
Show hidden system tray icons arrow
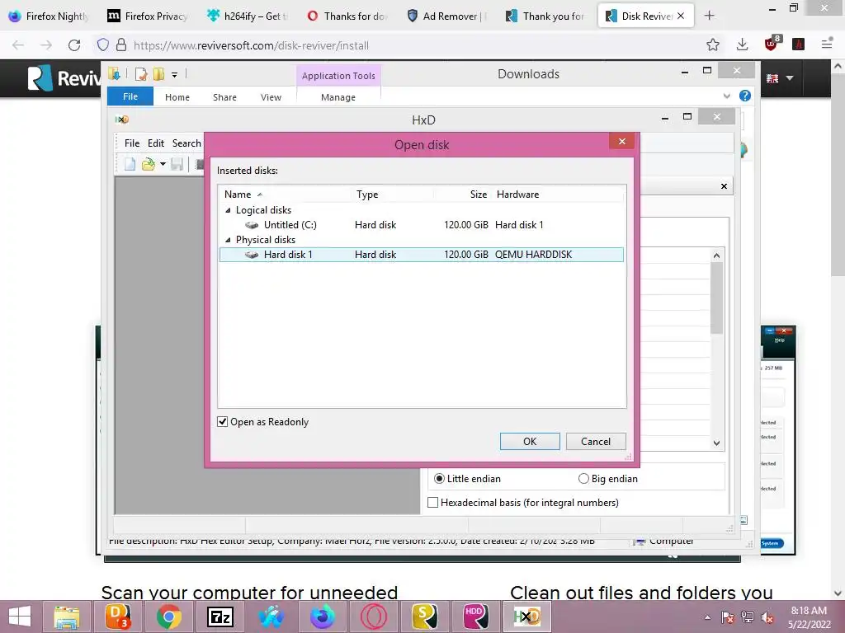coord(707,617)
